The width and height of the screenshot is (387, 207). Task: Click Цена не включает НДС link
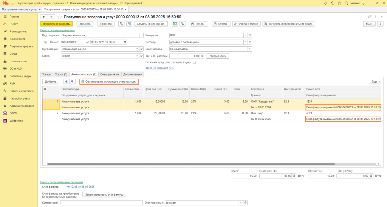pos(160,68)
